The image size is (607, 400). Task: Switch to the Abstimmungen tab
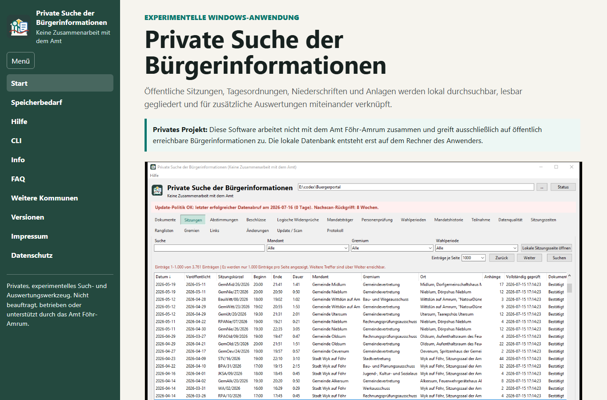coord(224,220)
